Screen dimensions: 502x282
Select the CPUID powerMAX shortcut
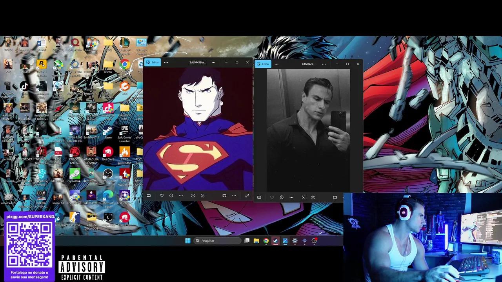click(x=125, y=155)
